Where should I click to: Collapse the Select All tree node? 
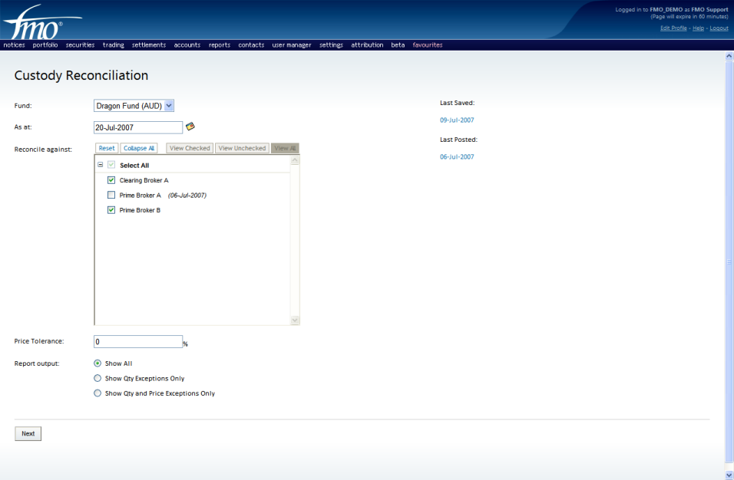101,165
